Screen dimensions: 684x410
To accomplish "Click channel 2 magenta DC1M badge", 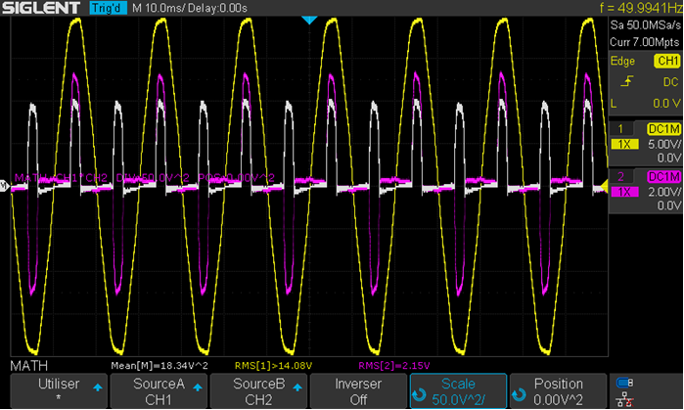I will click(663, 177).
